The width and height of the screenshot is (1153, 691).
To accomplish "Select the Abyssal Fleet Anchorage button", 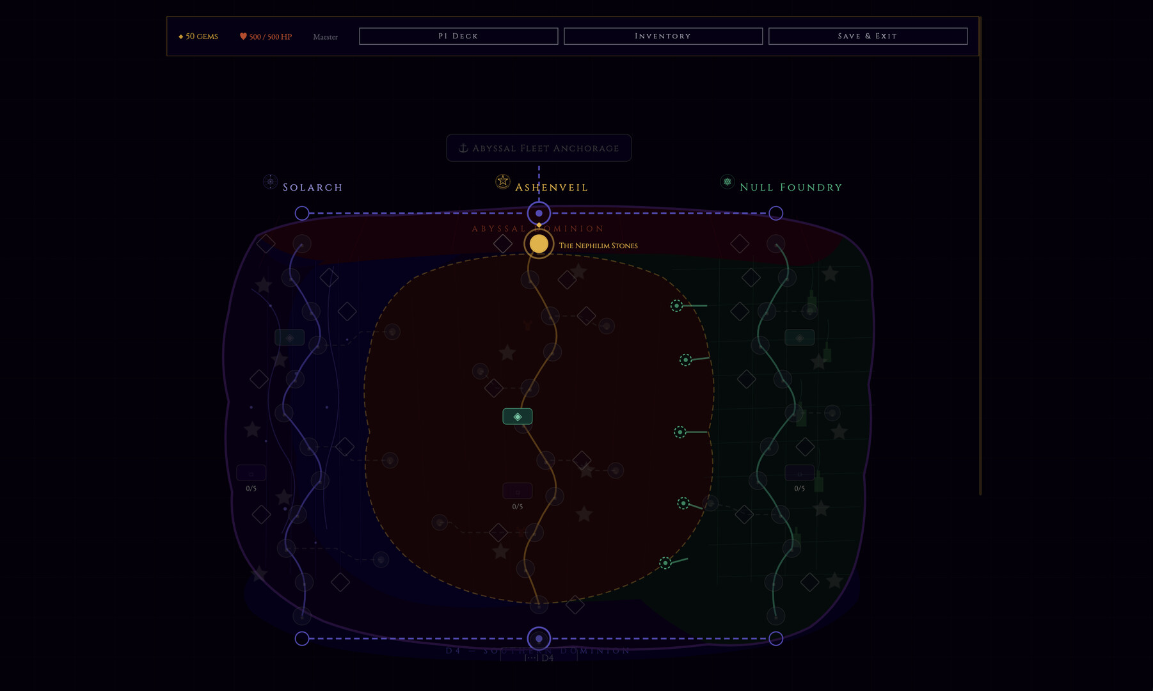I will 539,148.
